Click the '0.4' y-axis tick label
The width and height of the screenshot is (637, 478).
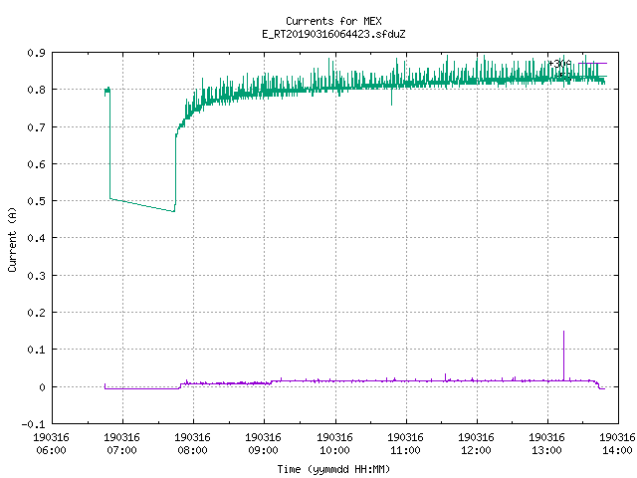pyautogui.click(x=36, y=238)
